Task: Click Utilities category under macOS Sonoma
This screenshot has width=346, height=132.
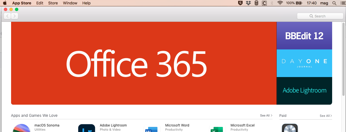Action: point(40,130)
